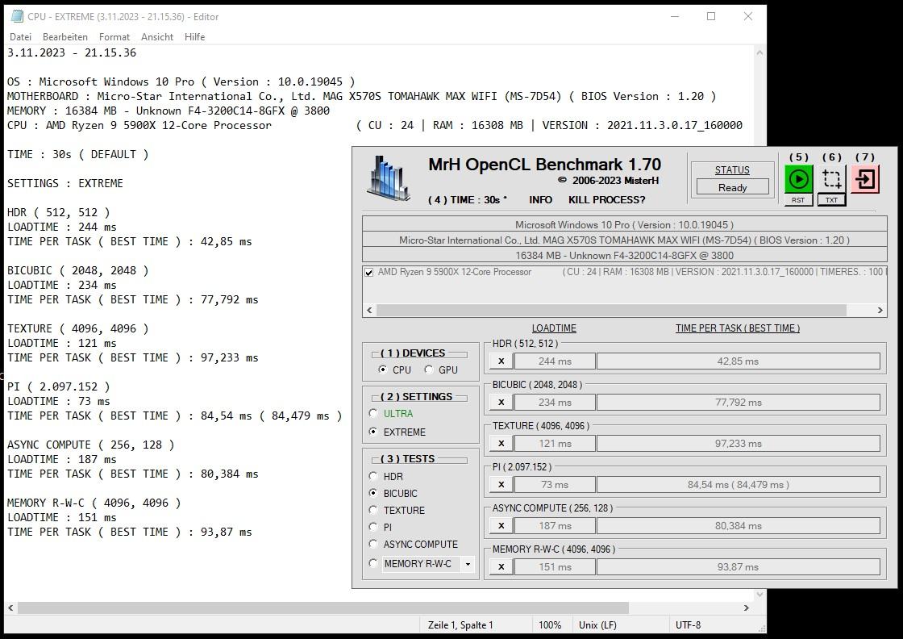This screenshot has height=639, width=903.
Task: Select the MEMORY R-W-C test radio button
Action: [373, 563]
